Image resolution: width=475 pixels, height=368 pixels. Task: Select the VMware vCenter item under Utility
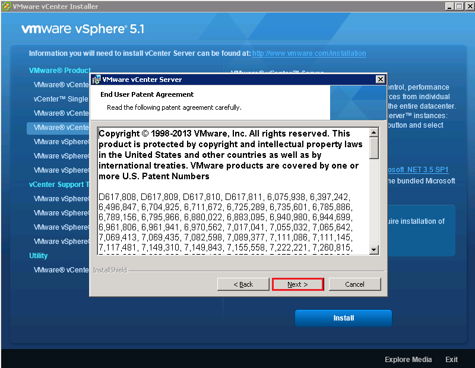[61, 270]
